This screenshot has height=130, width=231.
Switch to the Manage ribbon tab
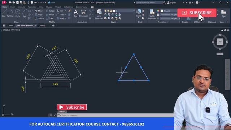[x=49, y=7]
